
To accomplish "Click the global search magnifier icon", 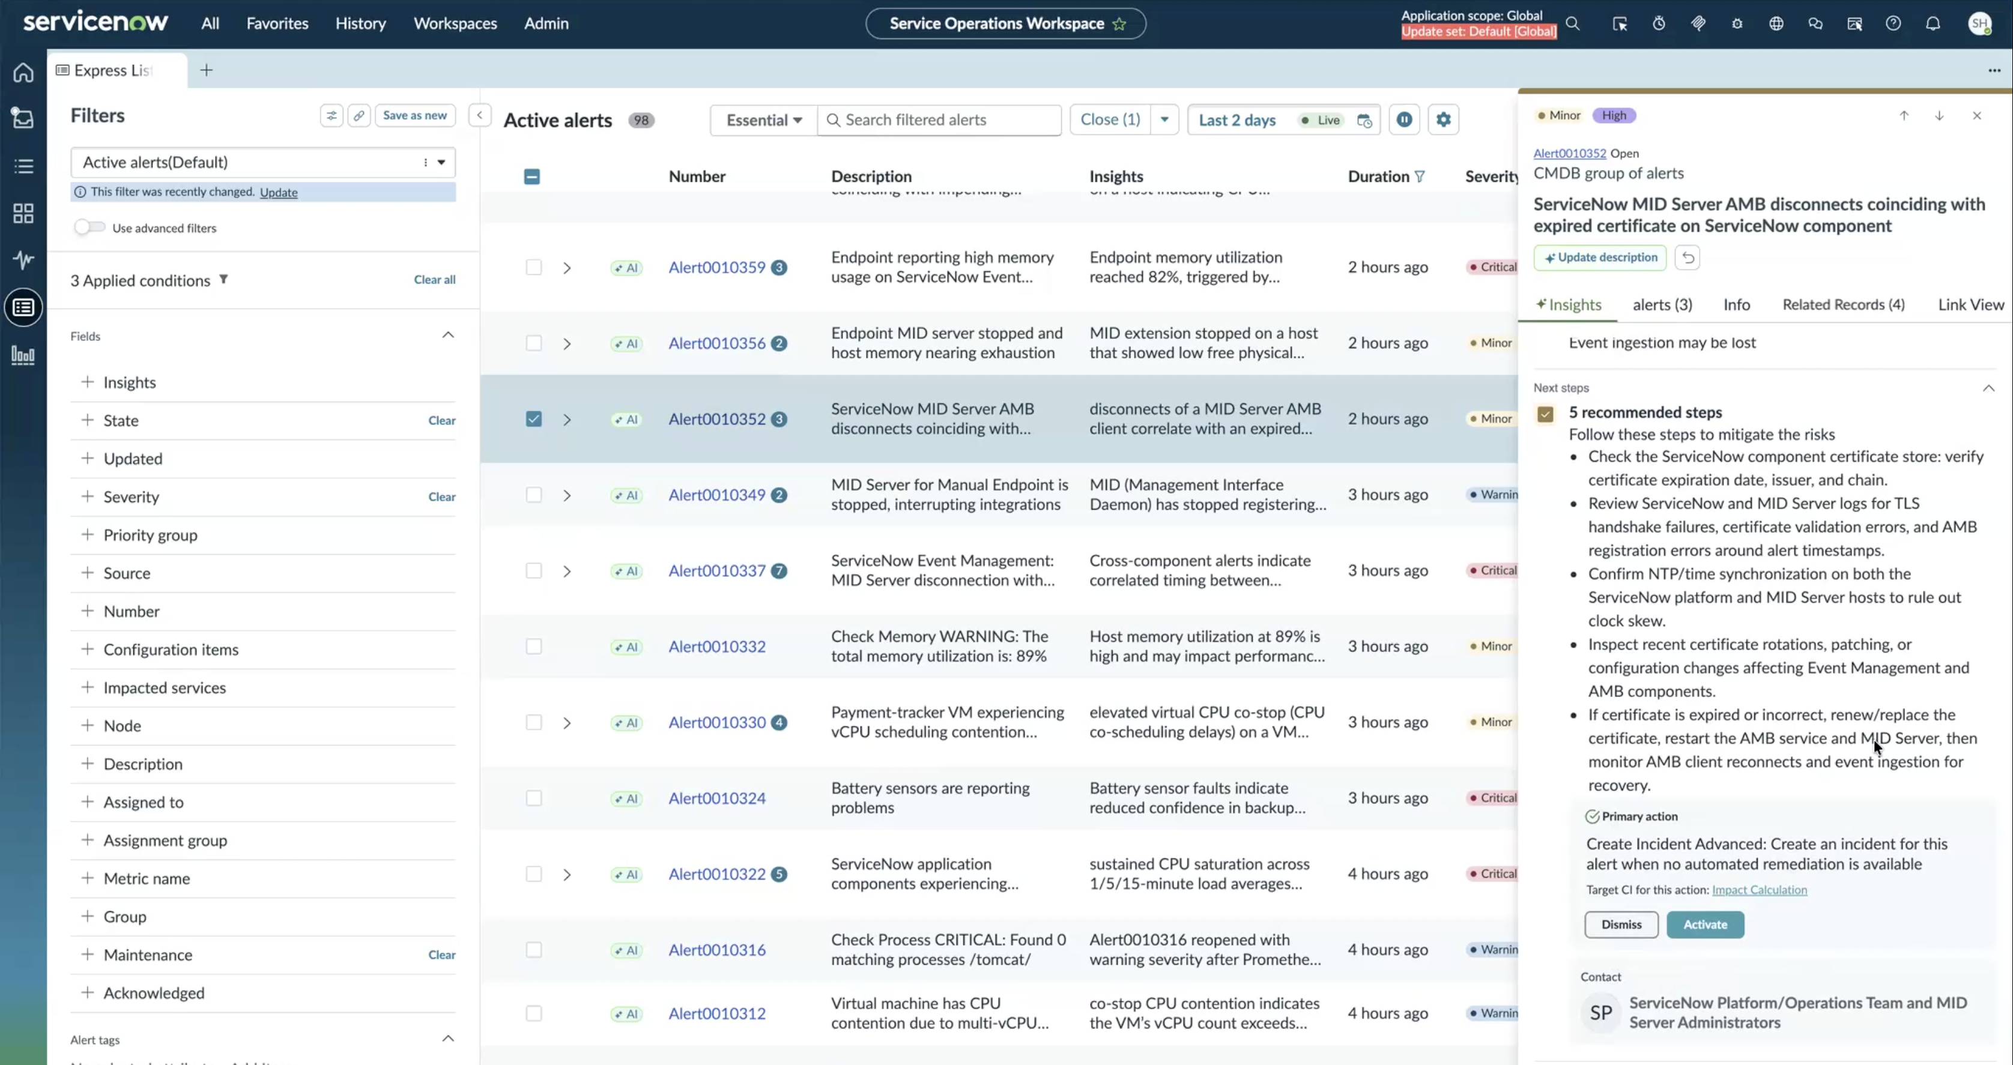I will [1573, 23].
